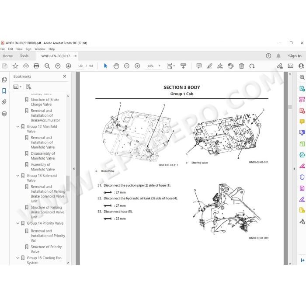Open the View menu
306x306 pixels.
coord(19,49)
